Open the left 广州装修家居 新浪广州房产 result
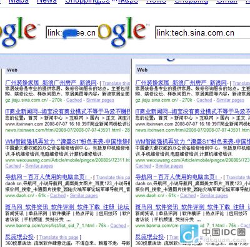This screenshot has width=250, height=247. click(x=51, y=83)
